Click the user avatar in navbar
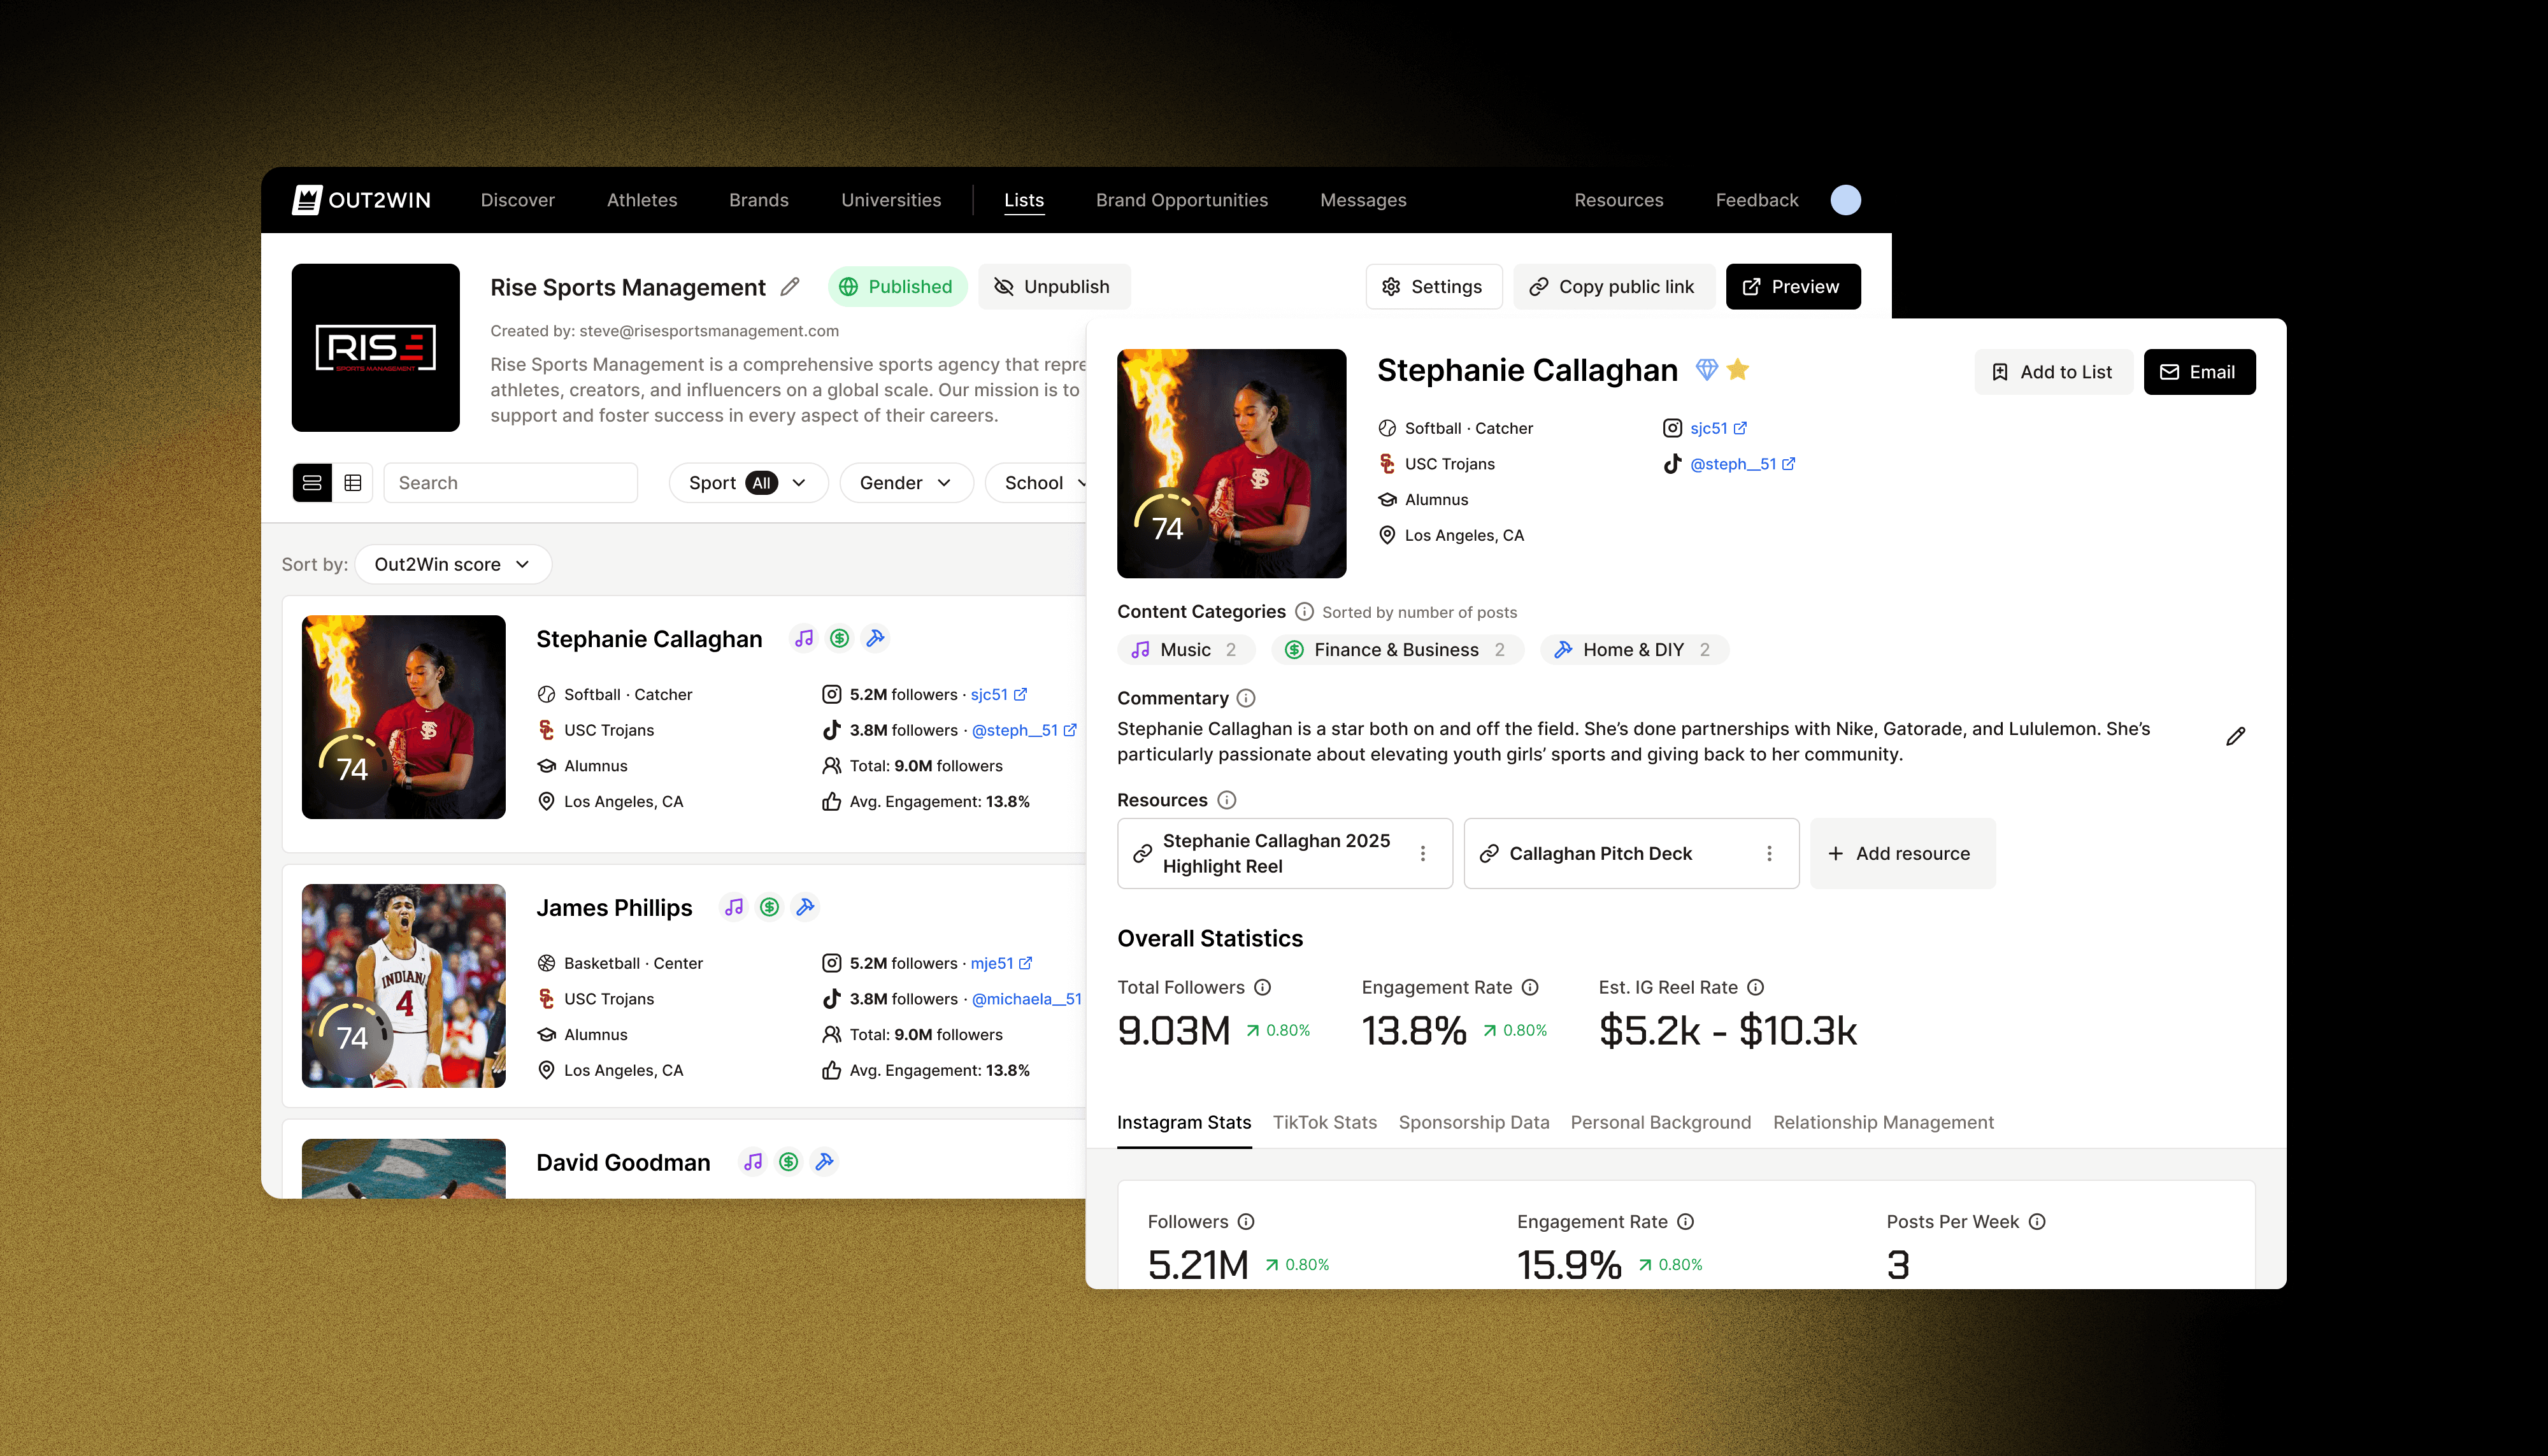2548x1456 pixels. [x=1845, y=200]
